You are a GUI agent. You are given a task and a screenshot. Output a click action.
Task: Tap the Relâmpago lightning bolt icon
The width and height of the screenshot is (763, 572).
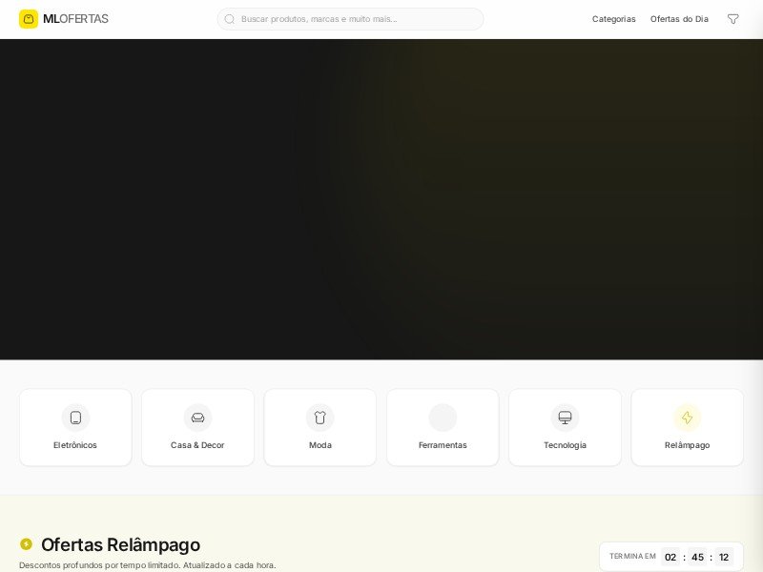(x=687, y=418)
